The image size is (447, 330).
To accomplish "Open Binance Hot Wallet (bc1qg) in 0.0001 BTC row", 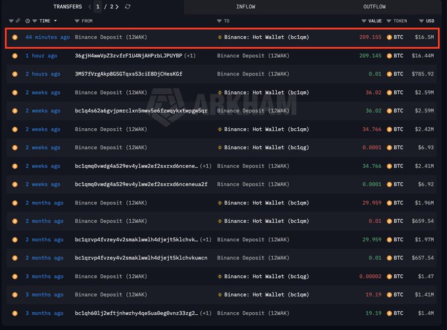I will click(x=266, y=147).
